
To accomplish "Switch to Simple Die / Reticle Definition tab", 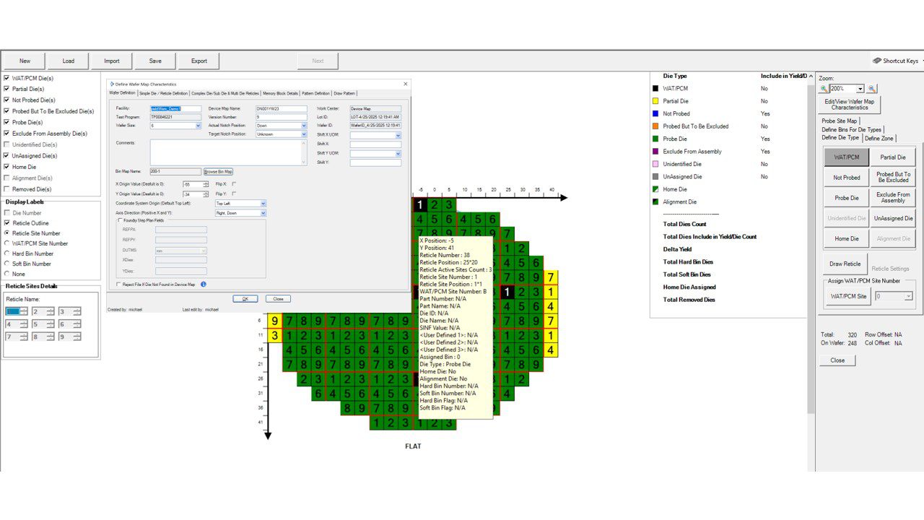I will click(163, 93).
